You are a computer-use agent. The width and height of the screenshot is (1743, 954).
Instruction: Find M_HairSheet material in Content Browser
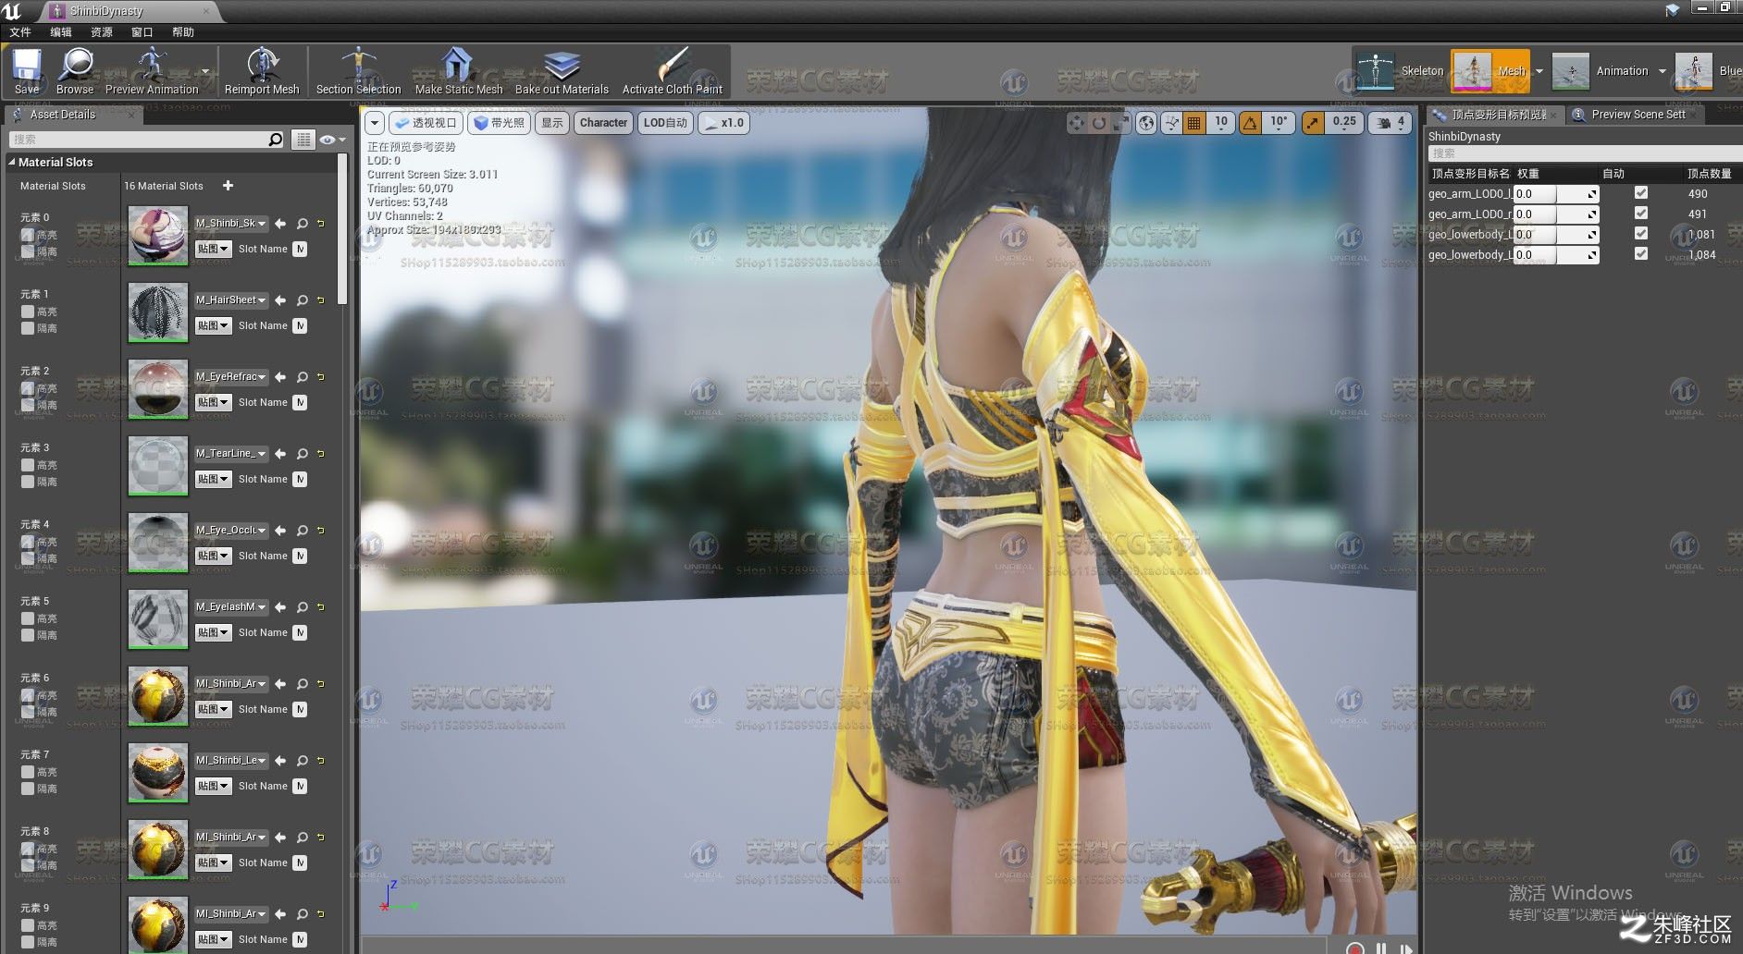pos(303,300)
